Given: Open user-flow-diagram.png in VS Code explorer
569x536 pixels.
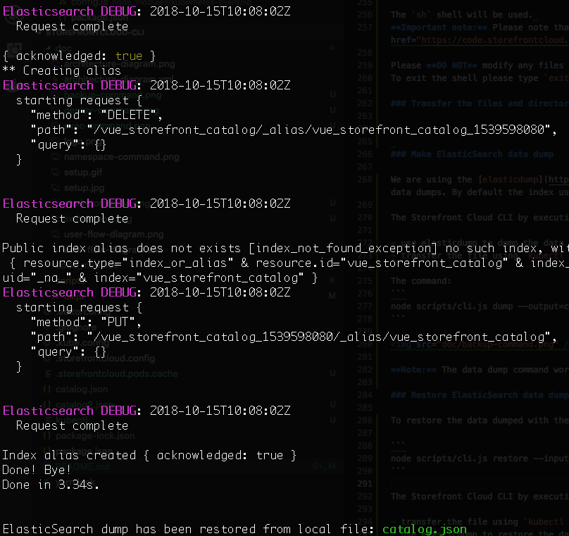Looking at the screenshot, I should (113, 235).
